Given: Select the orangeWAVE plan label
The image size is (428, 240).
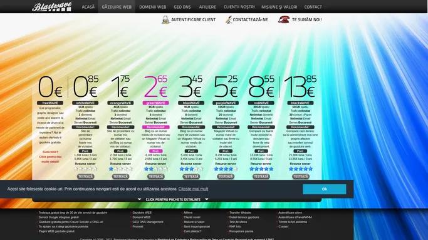Looking at the screenshot, I should coord(121,103).
